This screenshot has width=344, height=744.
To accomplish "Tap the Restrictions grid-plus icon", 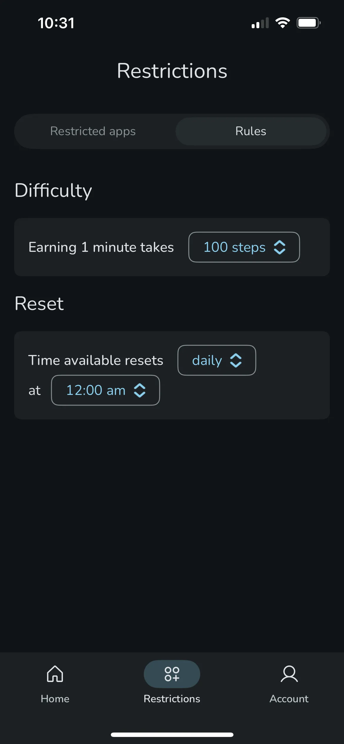I will tap(172, 674).
